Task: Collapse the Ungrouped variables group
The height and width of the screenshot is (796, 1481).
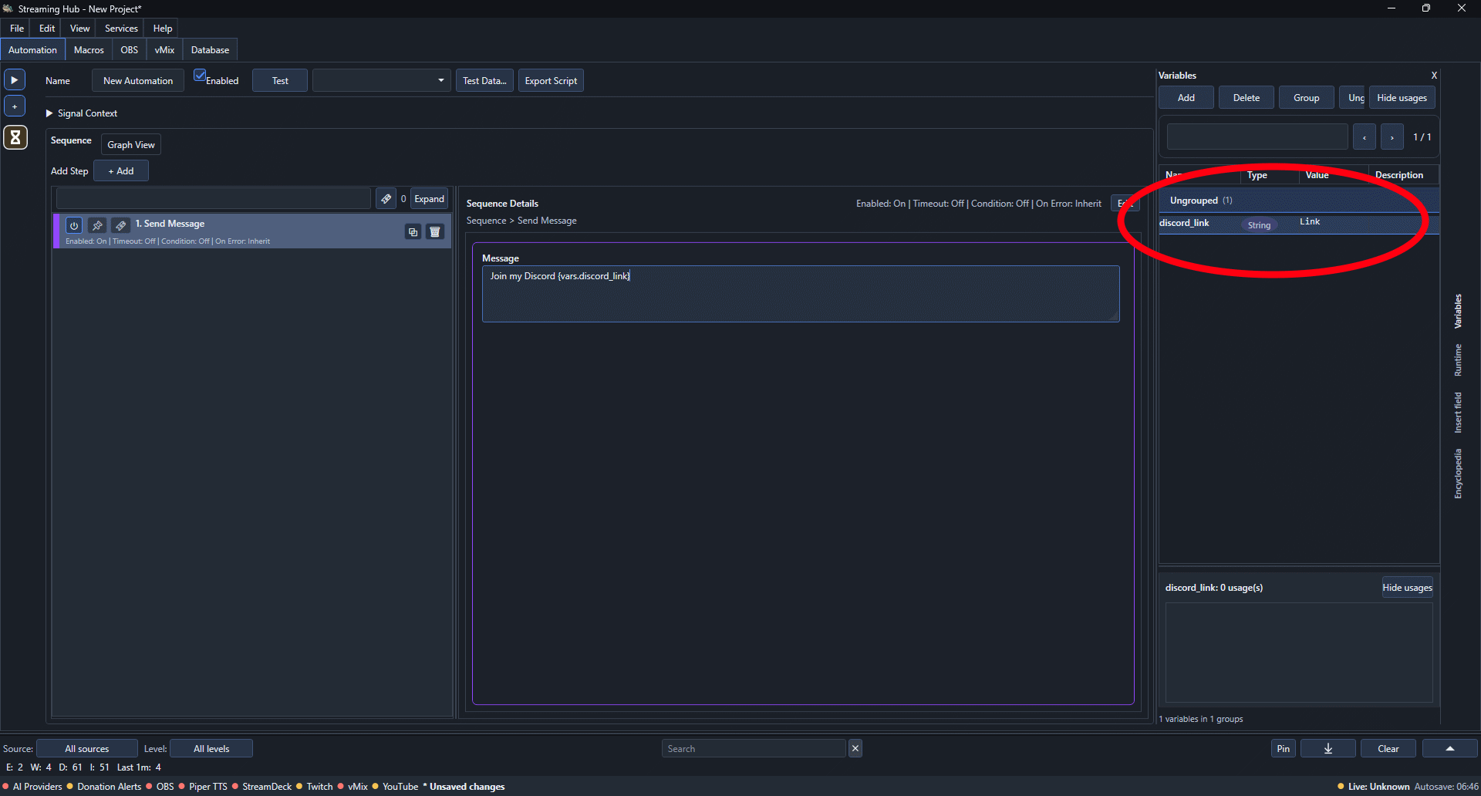Action: point(1299,201)
